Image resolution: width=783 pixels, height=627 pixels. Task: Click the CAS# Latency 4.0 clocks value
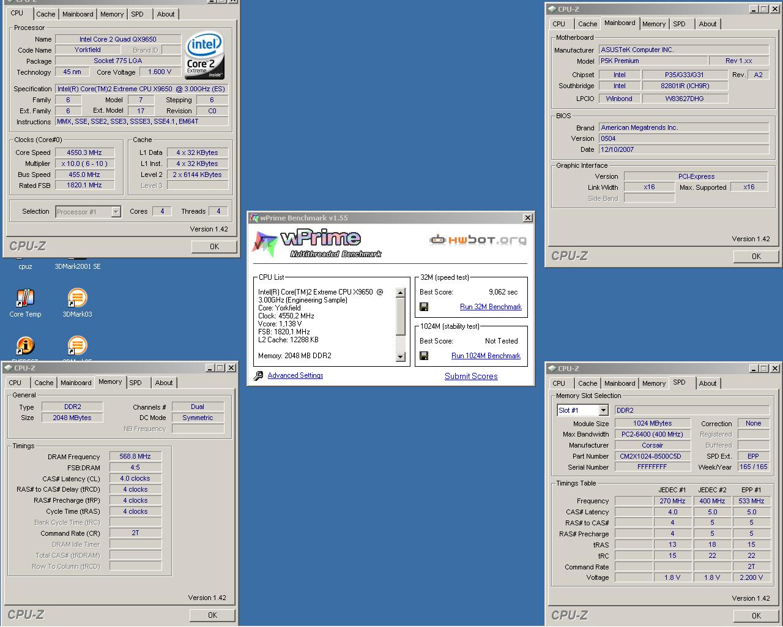pos(135,478)
